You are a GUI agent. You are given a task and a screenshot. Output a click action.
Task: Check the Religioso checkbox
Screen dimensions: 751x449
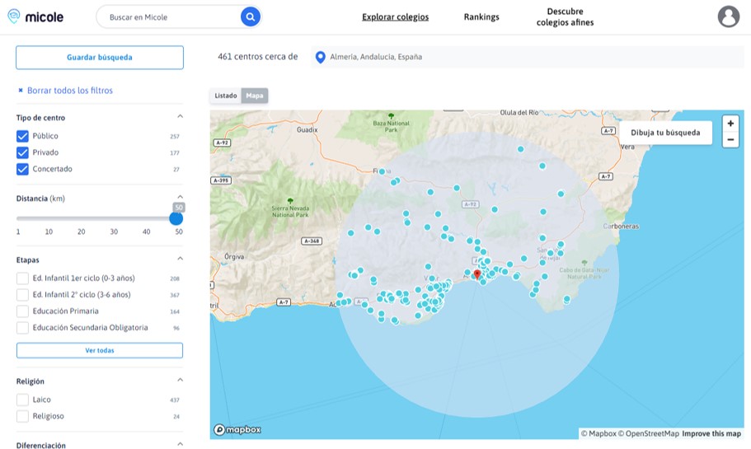tap(22, 416)
